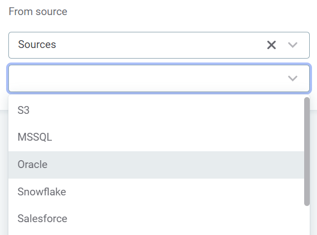
Task: Click empty space right of Snowflake option
Action: [x=182, y=191]
